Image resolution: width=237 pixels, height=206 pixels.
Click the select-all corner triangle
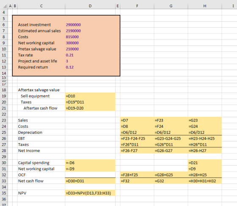tap(5, 6)
